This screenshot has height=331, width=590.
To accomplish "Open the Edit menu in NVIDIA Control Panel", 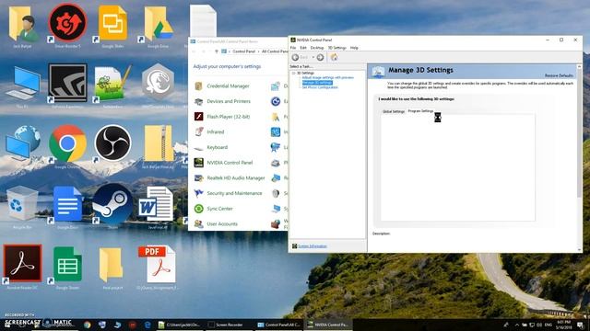I will tap(303, 48).
